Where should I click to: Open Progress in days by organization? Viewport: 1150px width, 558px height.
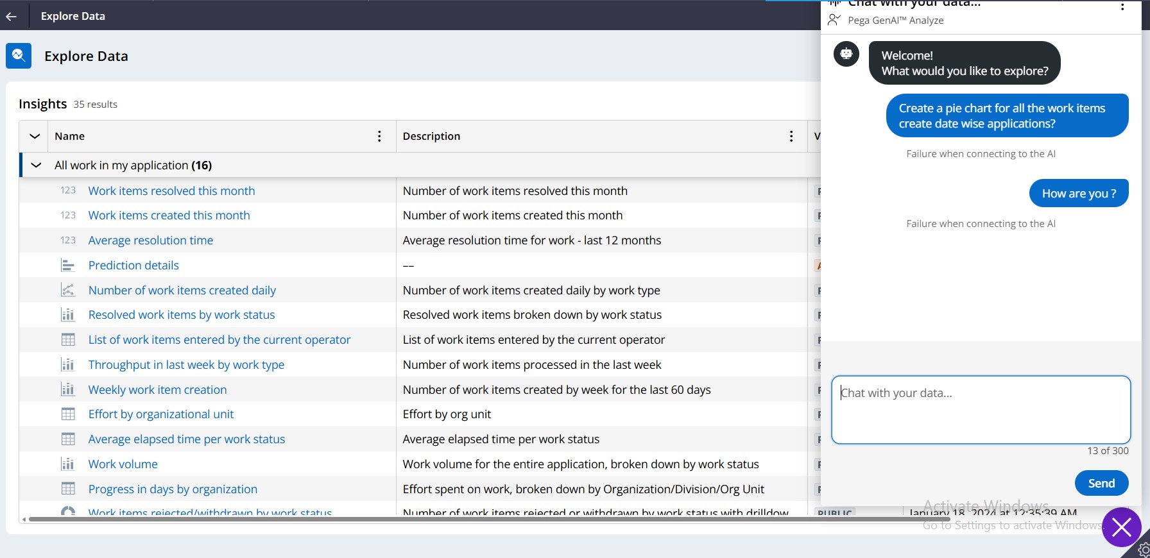(x=173, y=489)
